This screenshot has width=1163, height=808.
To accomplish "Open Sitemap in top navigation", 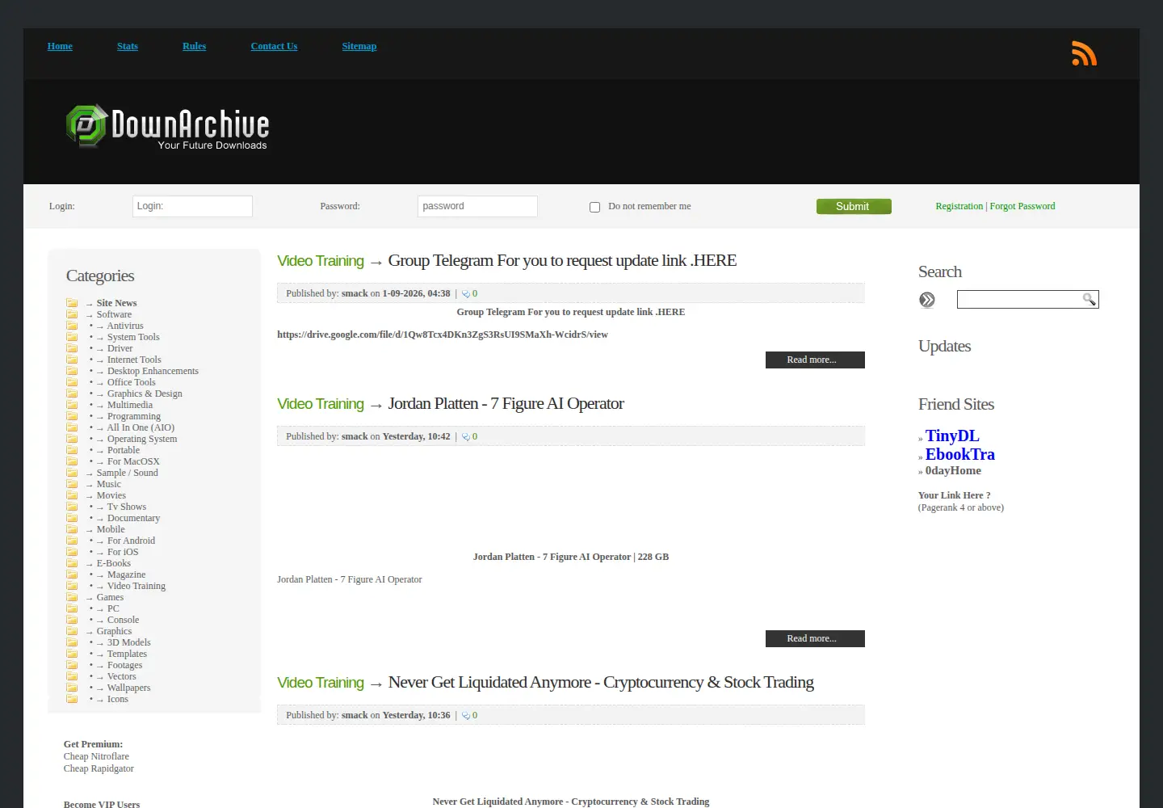I will tap(359, 46).
